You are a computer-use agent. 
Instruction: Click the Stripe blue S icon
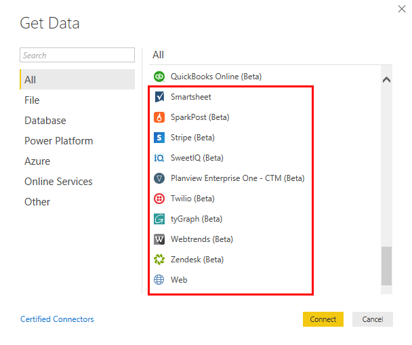(159, 138)
